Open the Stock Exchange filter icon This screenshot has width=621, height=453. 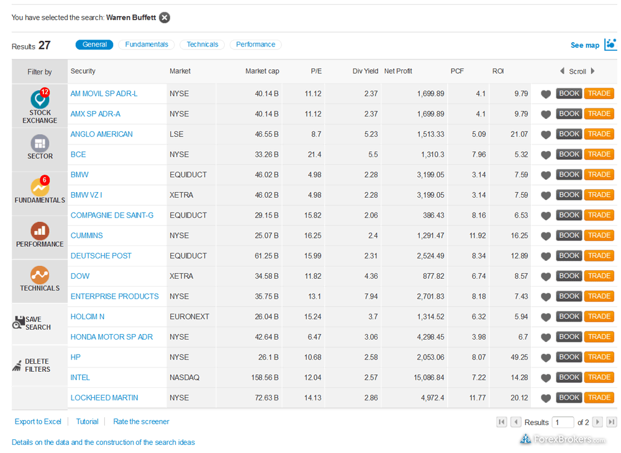click(x=40, y=99)
